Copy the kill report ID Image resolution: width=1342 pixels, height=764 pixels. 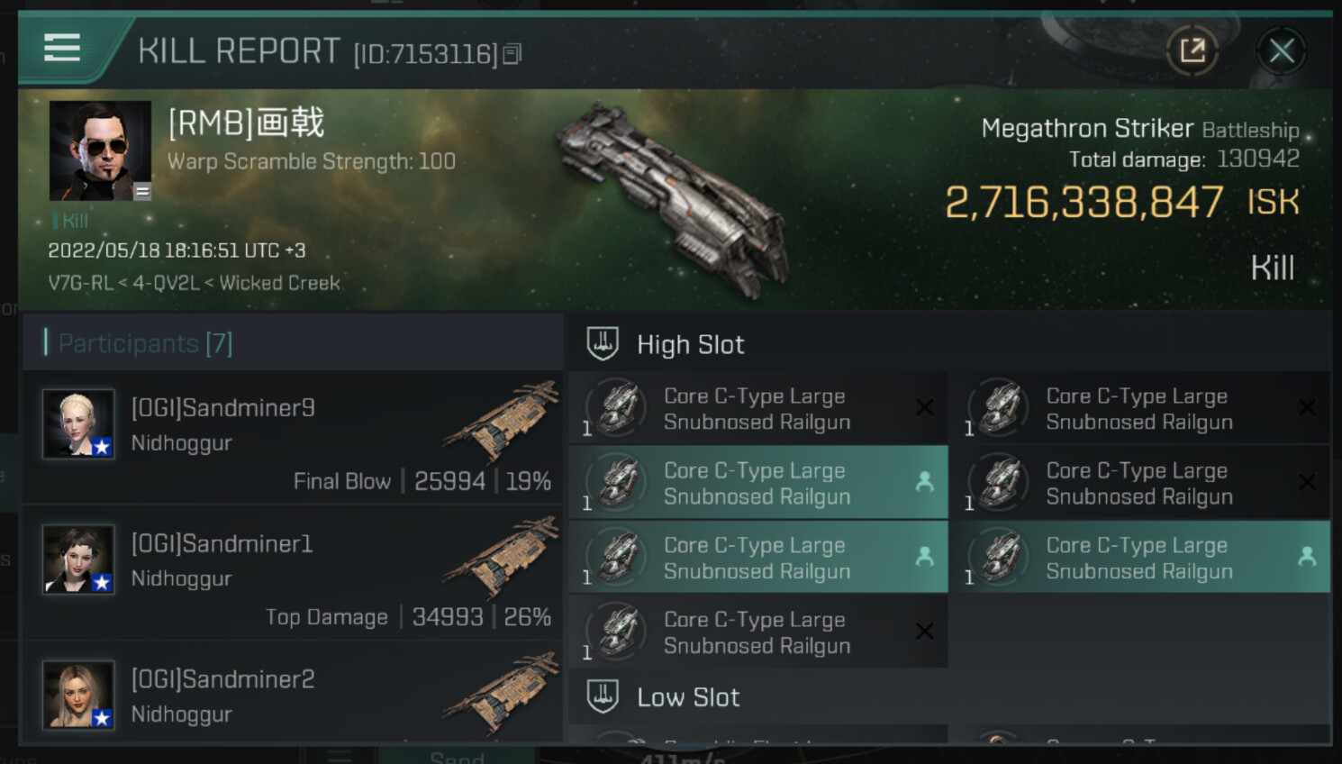(x=512, y=55)
